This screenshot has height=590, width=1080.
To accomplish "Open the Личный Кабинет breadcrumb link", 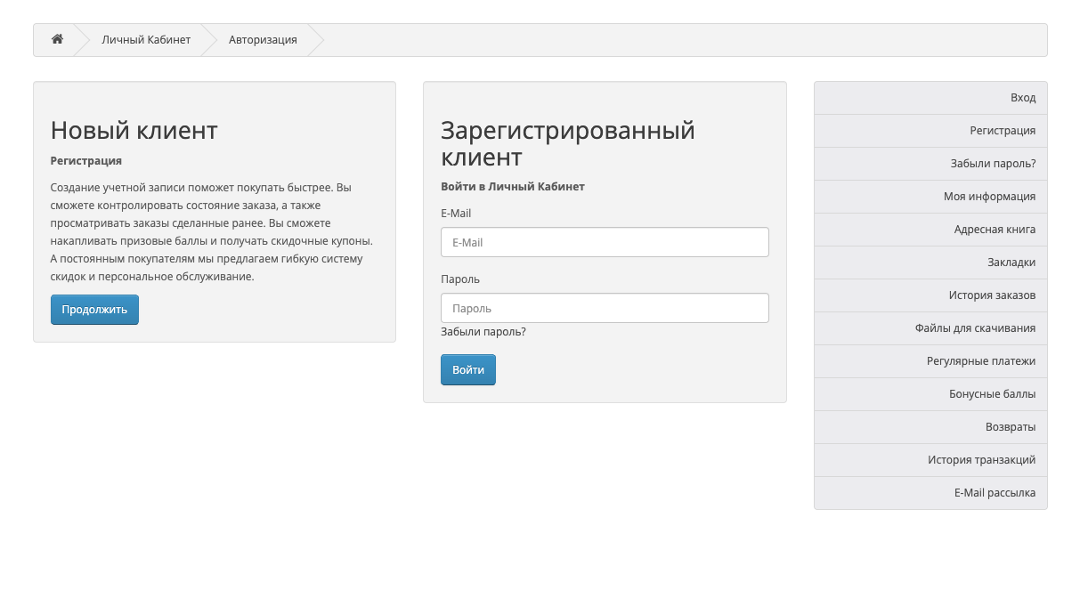I will [x=146, y=40].
